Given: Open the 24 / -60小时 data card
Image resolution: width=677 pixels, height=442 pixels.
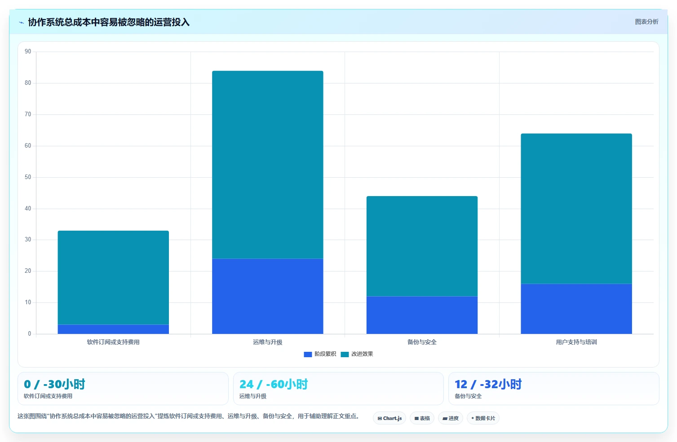Looking at the screenshot, I should click(338, 389).
